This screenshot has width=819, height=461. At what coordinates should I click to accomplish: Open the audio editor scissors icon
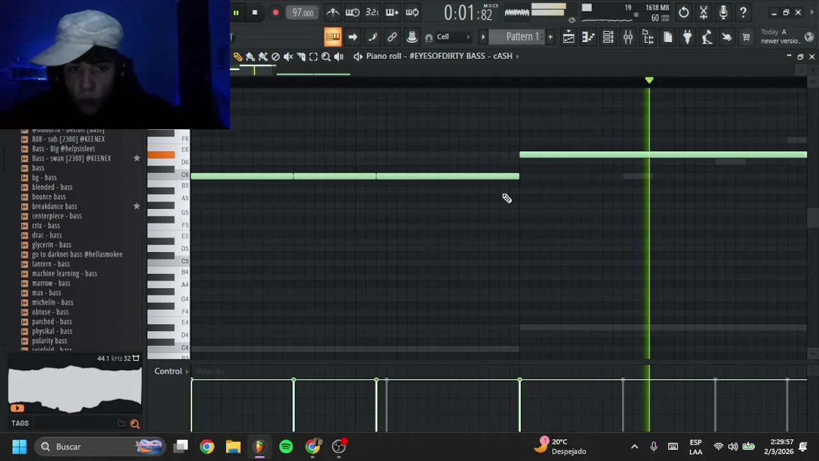703,12
